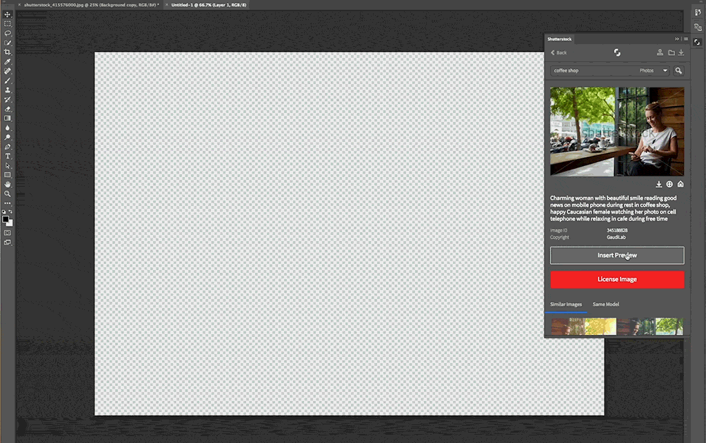Screen dimensions: 706x443
Task: Click the home icon below the preview image
Action: coord(680,184)
